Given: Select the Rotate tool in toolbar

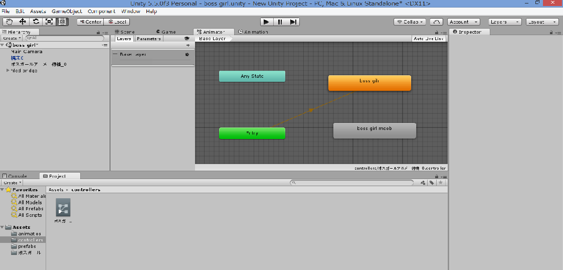Looking at the screenshot, I should 36,22.
